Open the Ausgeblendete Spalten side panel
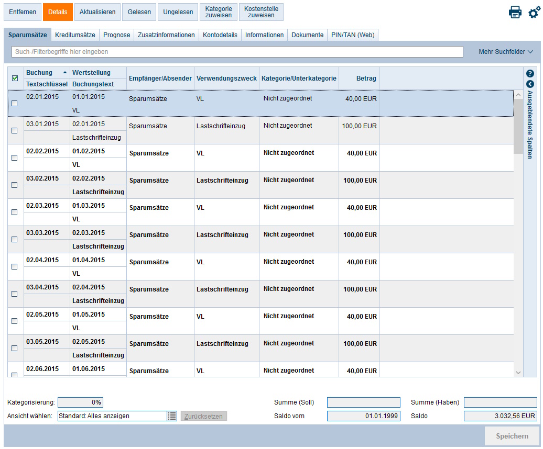The height and width of the screenshot is (449, 543). click(x=530, y=125)
